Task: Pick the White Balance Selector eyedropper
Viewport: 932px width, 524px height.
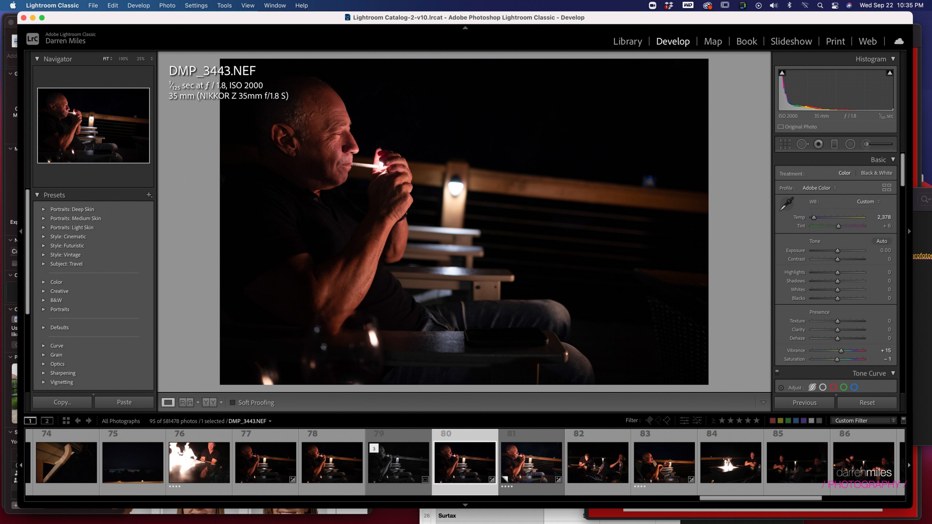Action: [786, 204]
